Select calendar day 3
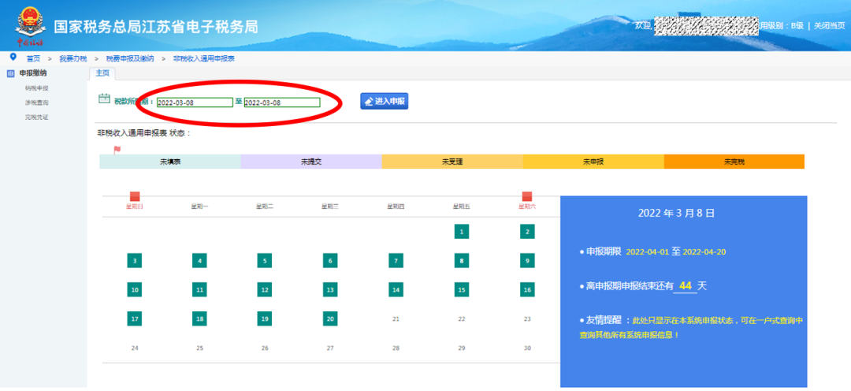This screenshot has width=851, height=391. [x=135, y=261]
